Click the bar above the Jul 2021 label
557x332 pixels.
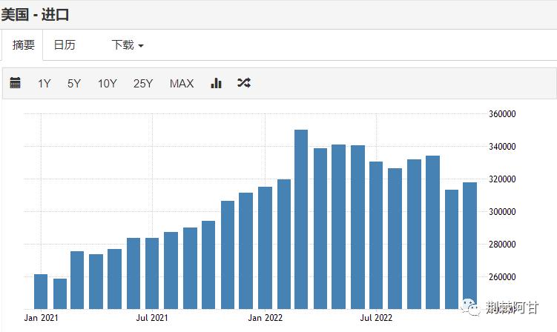tap(152, 273)
